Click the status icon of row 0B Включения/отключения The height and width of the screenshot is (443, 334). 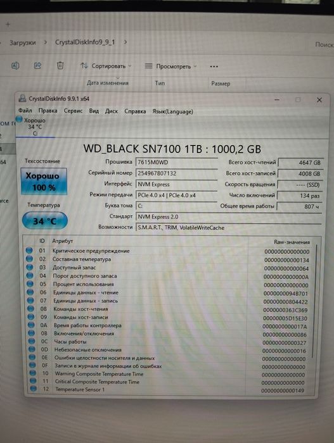click(32, 333)
